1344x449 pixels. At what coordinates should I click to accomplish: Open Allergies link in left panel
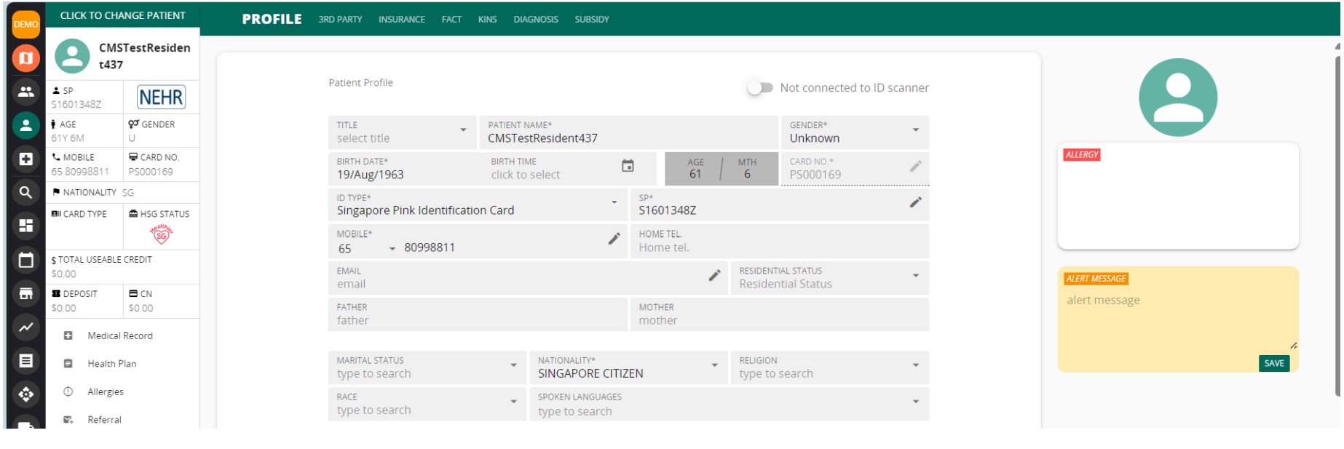click(x=106, y=392)
